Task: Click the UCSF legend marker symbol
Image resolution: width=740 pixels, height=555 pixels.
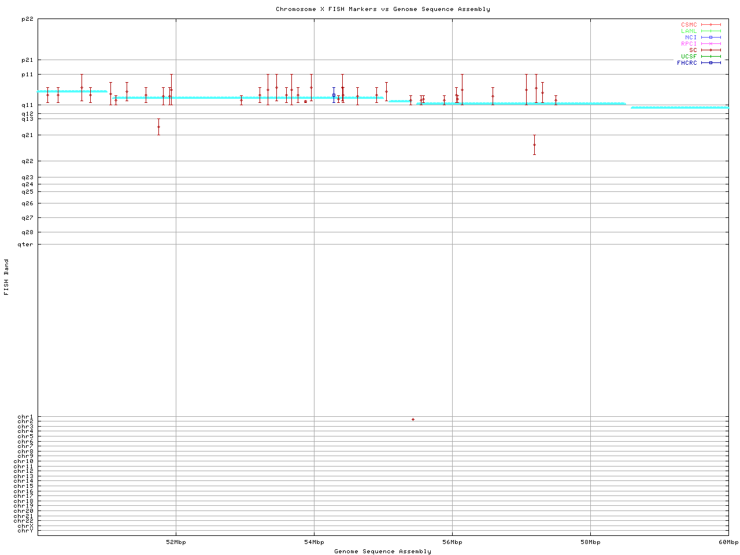Action: [711, 57]
